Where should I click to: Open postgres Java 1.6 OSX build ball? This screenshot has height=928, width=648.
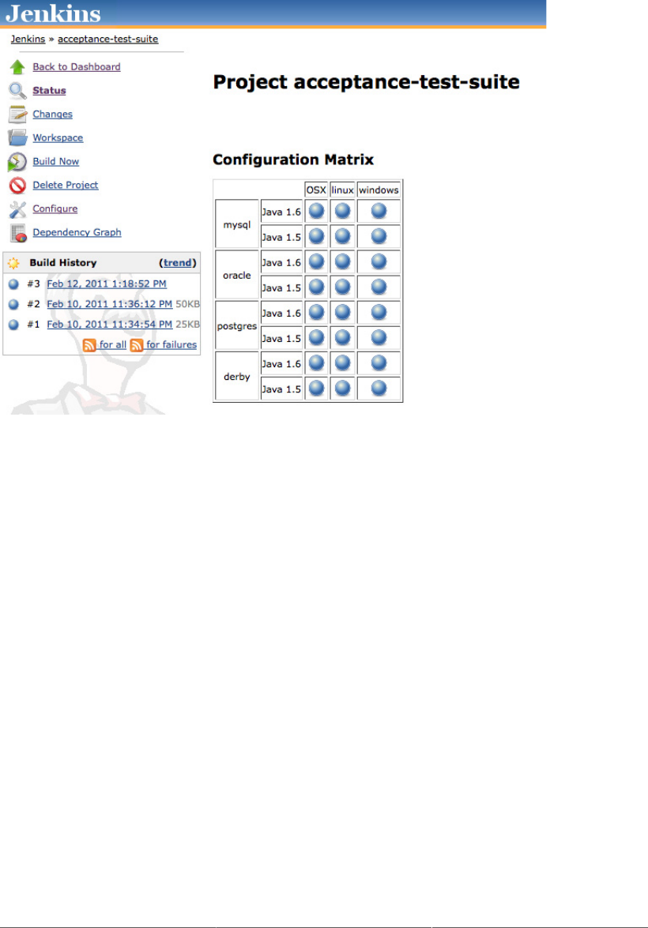tap(316, 313)
